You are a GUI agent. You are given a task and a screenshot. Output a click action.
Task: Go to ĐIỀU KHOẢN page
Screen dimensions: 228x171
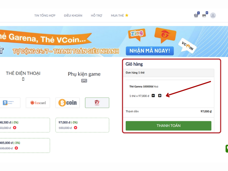point(73,15)
